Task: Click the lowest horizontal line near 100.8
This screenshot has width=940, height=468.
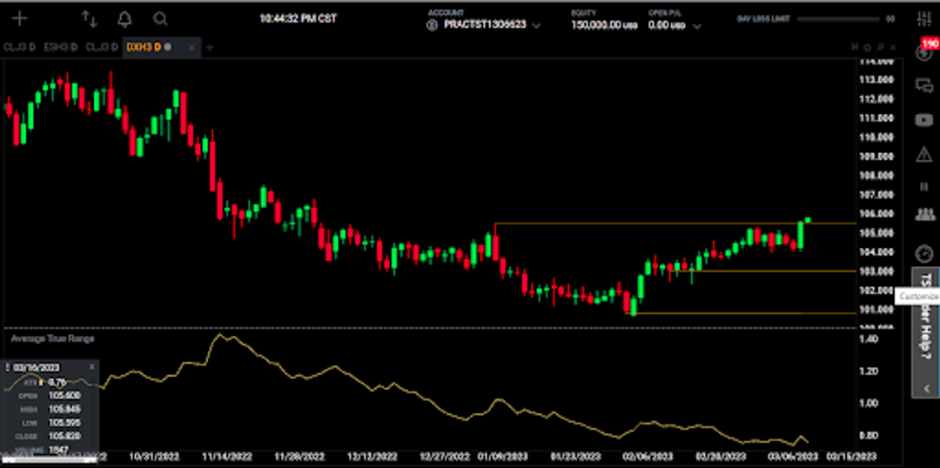Action: coord(743,313)
